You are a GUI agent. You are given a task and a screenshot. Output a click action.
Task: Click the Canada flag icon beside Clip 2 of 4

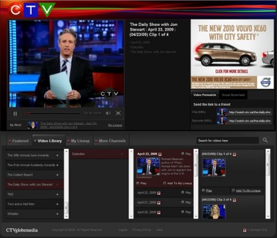(x=235, y=200)
